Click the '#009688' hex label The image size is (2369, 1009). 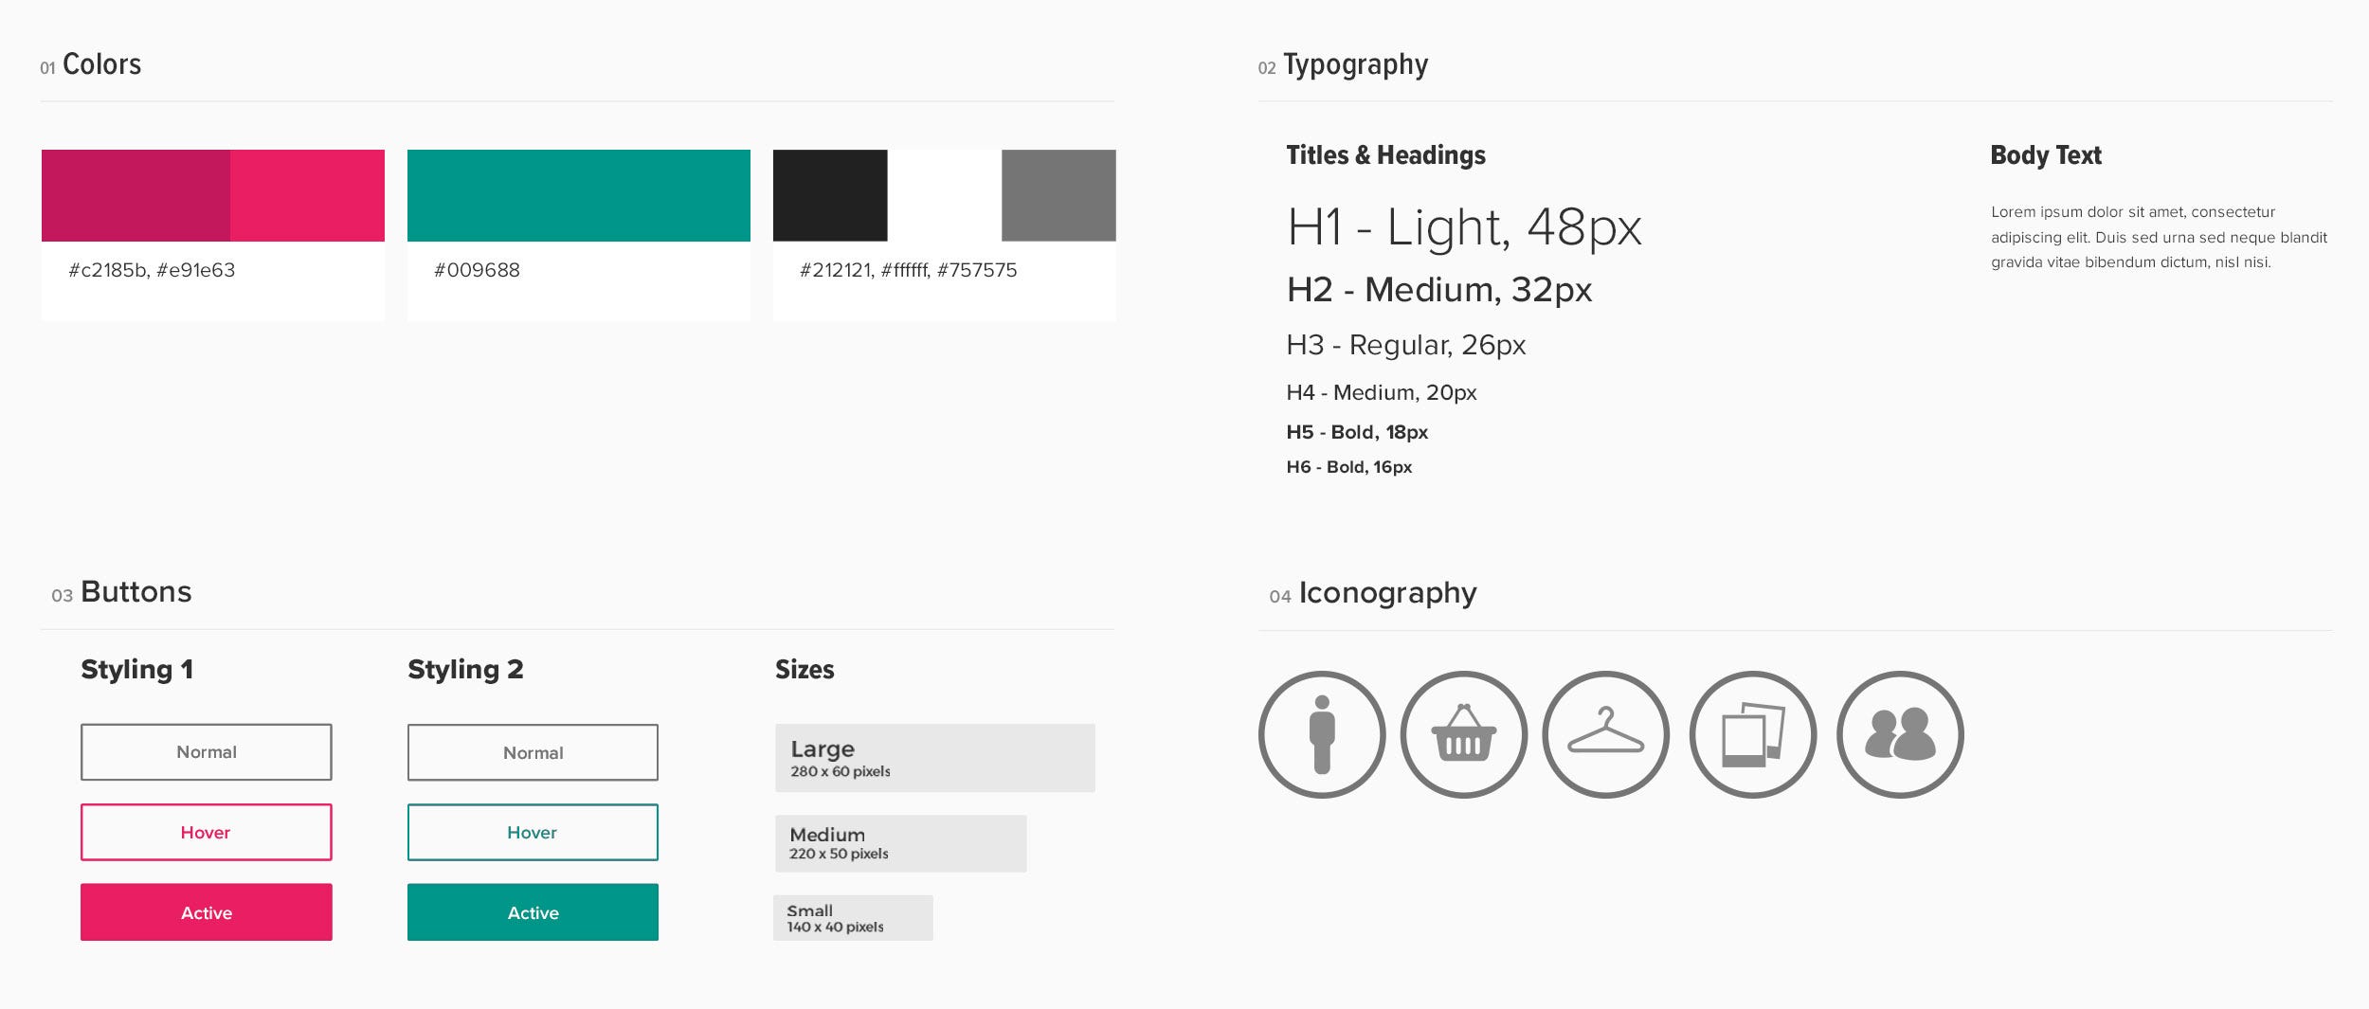tap(477, 270)
